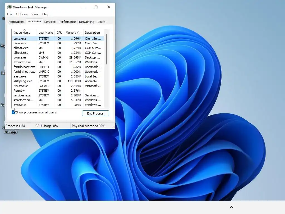Switch to the Services tab
The image size is (285, 214).
point(50,22)
